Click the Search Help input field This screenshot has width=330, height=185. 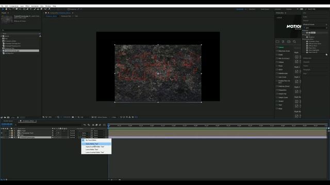[317, 9]
